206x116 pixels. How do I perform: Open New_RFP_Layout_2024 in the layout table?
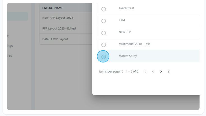(x=66, y=18)
